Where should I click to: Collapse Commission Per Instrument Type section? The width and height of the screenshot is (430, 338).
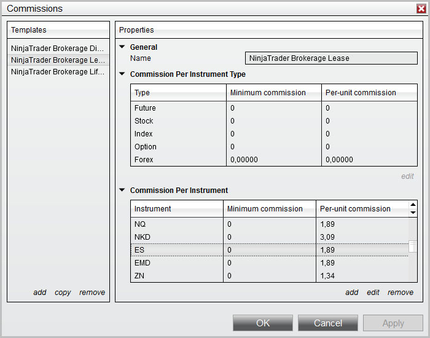pos(122,74)
